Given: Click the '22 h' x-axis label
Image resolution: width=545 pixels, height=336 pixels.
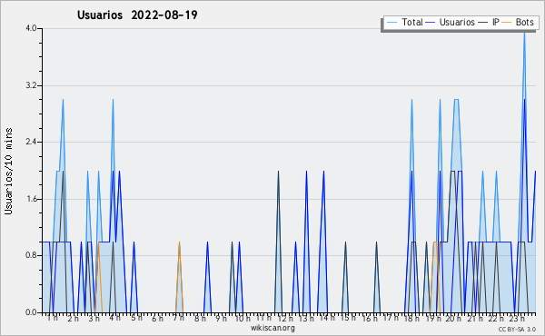Looking at the screenshot, I should 496,319.
